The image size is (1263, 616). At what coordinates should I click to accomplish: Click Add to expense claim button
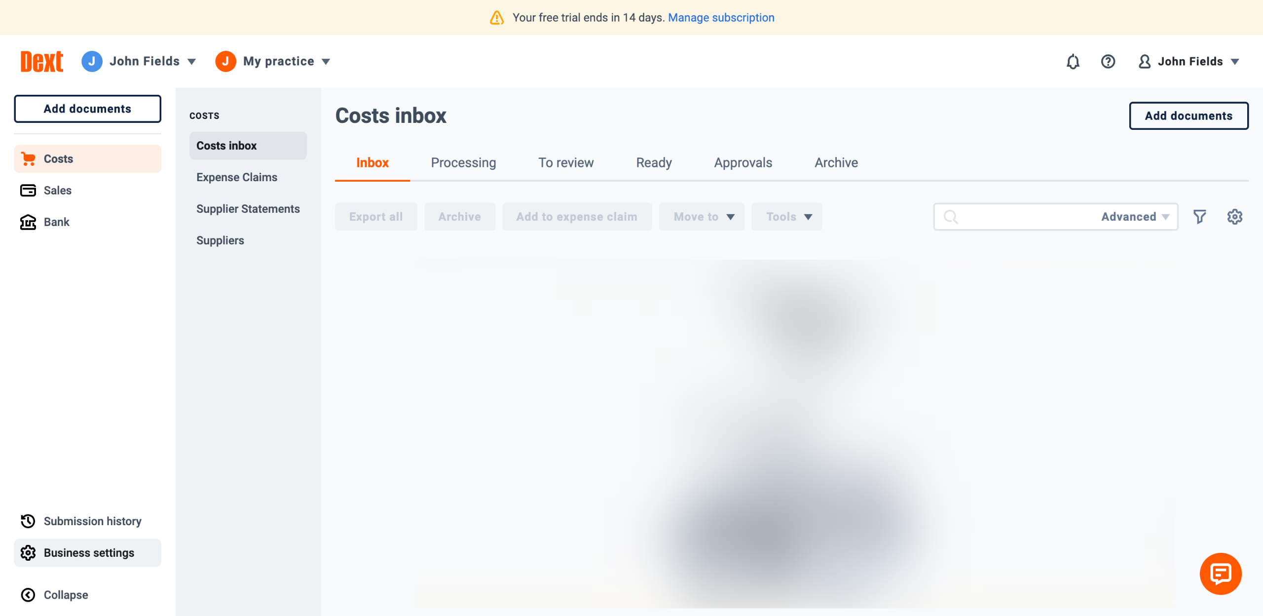(577, 217)
